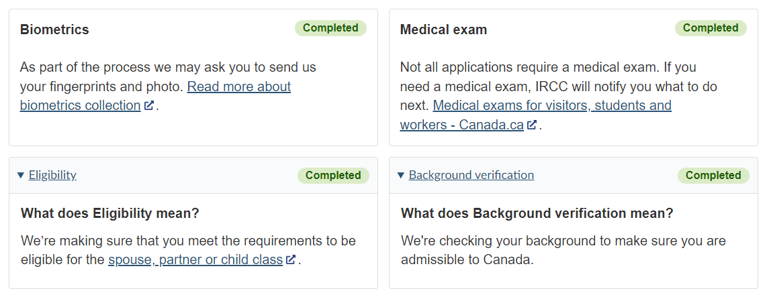Click 'biometrics collection' link text second line
The height and width of the screenshot is (295, 765).
[81, 106]
